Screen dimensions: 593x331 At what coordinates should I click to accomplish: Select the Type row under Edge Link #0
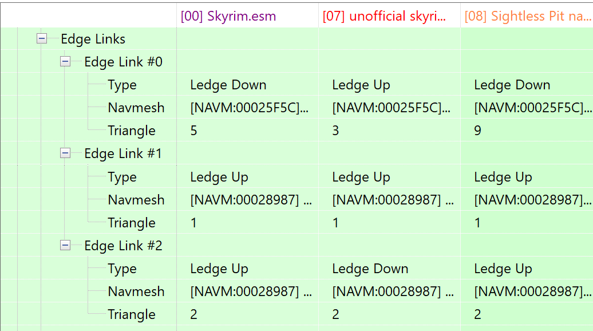pyautogui.click(x=122, y=85)
